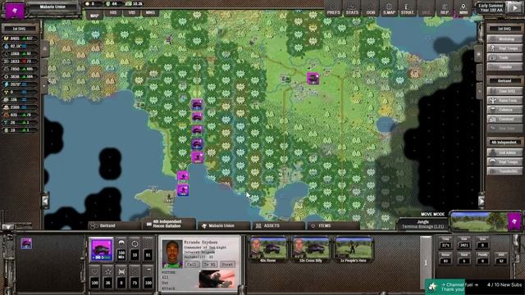Image resolution: width=525 pixels, height=295 pixels.
Task: Open the STATS statistics icon
Action: click(352, 9)
